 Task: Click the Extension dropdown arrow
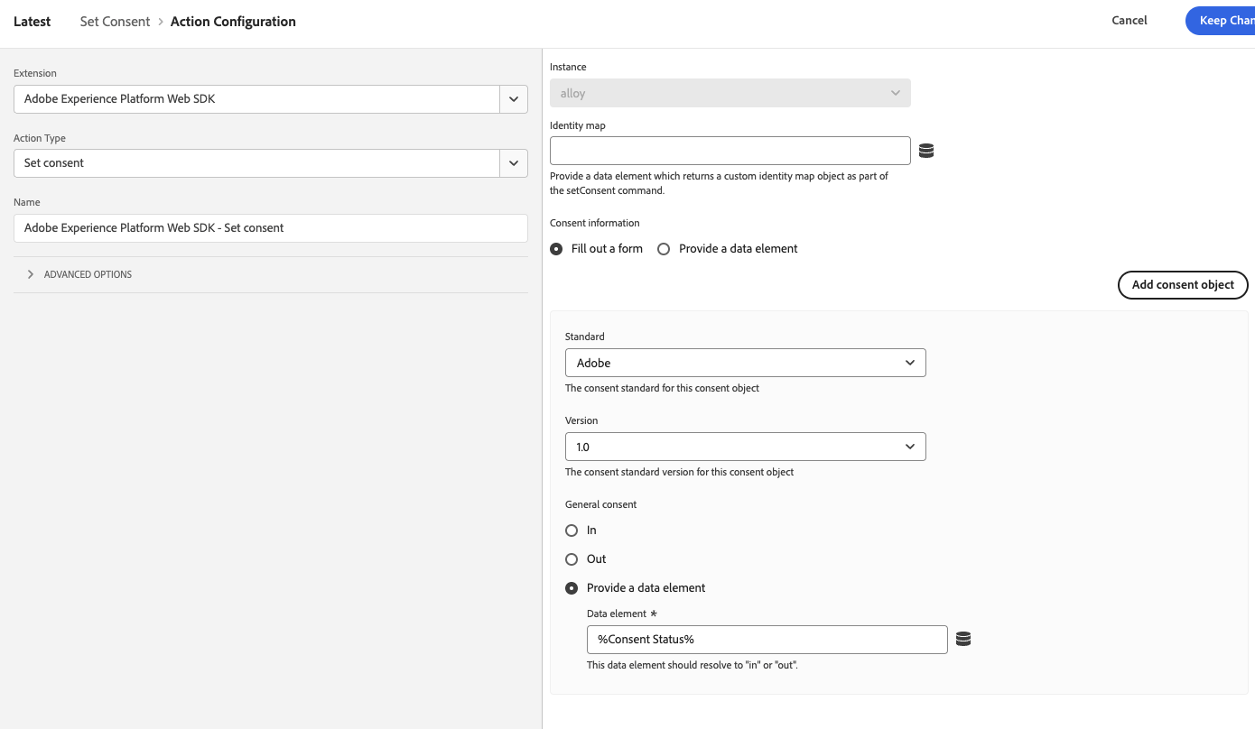pyautogui.click(x=514, y=99)
